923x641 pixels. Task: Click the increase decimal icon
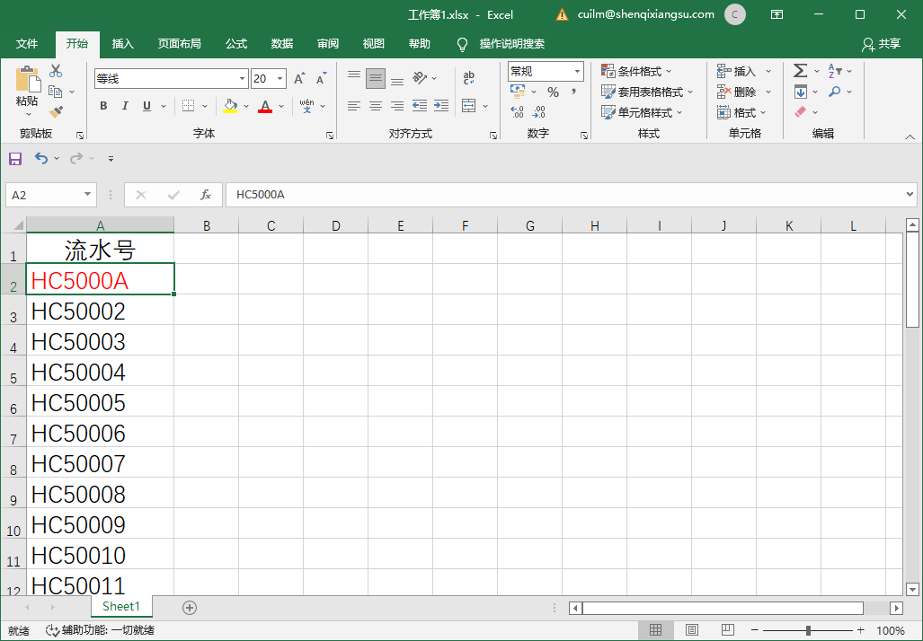[x=517, y=111]
